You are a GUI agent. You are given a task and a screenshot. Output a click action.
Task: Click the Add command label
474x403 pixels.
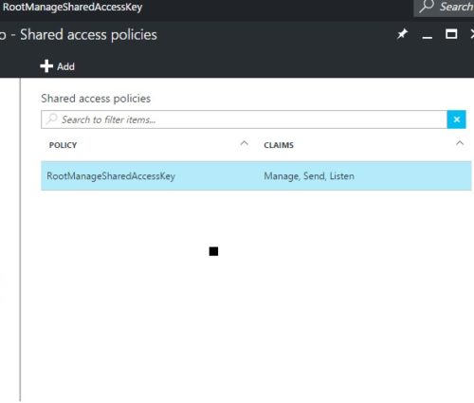[x=65, y=66]
